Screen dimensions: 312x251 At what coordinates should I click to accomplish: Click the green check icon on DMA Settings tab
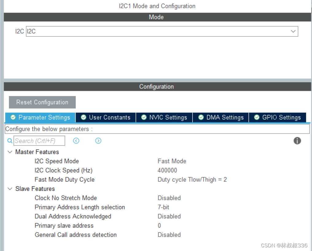pos(201,117)
